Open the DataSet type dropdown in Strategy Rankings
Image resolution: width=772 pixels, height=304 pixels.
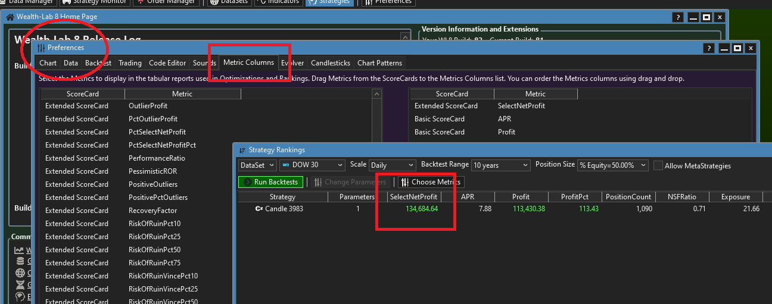tap(257, 165)
